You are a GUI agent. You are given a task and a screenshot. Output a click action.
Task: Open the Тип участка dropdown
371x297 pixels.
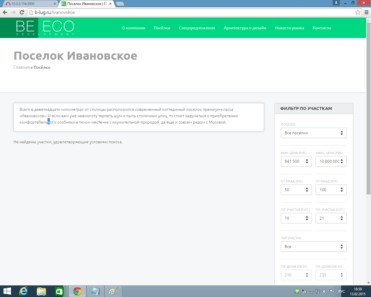(313, 247)
